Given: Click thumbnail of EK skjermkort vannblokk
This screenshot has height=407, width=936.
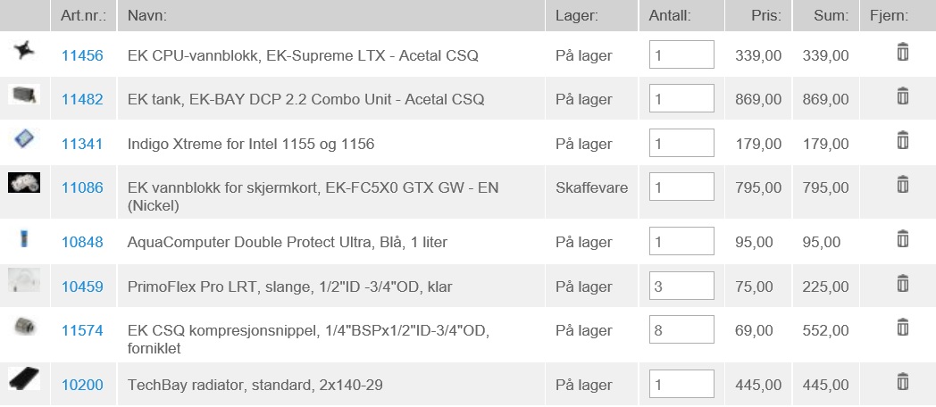Looking at the screenshot, I should click(24, 183).
